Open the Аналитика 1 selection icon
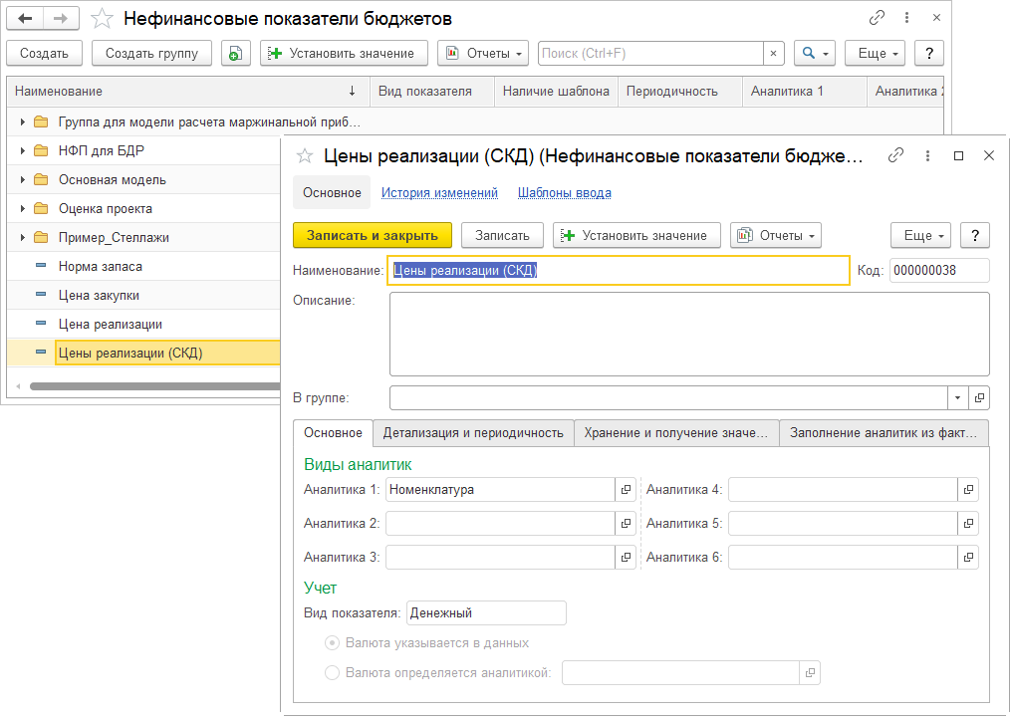 (627, 490)
